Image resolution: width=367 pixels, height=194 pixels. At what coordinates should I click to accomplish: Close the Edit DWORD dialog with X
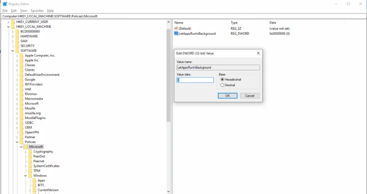[x=258, y=53]
